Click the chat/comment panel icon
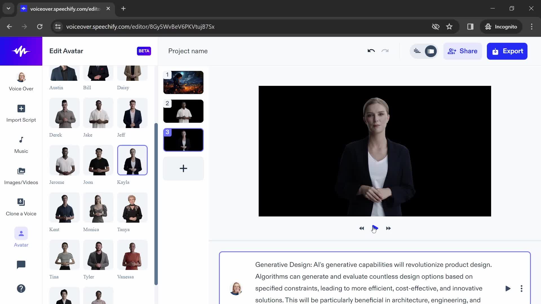The width and height of the screenshot is (541, 304). coord(21,265)
